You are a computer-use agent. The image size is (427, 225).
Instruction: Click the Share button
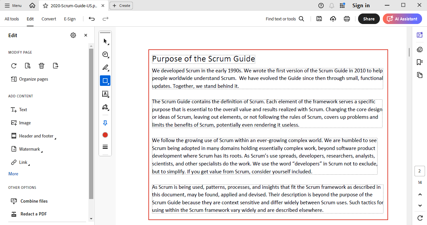(369, 19)
